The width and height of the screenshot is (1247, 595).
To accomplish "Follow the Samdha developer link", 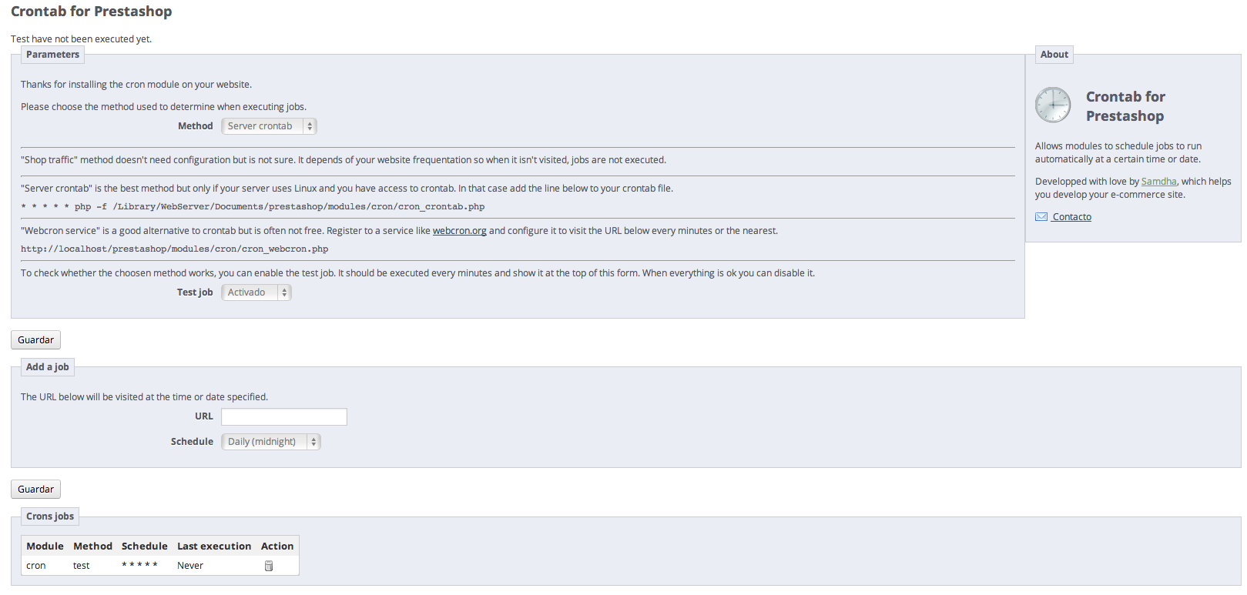I will click(1158, 182).
